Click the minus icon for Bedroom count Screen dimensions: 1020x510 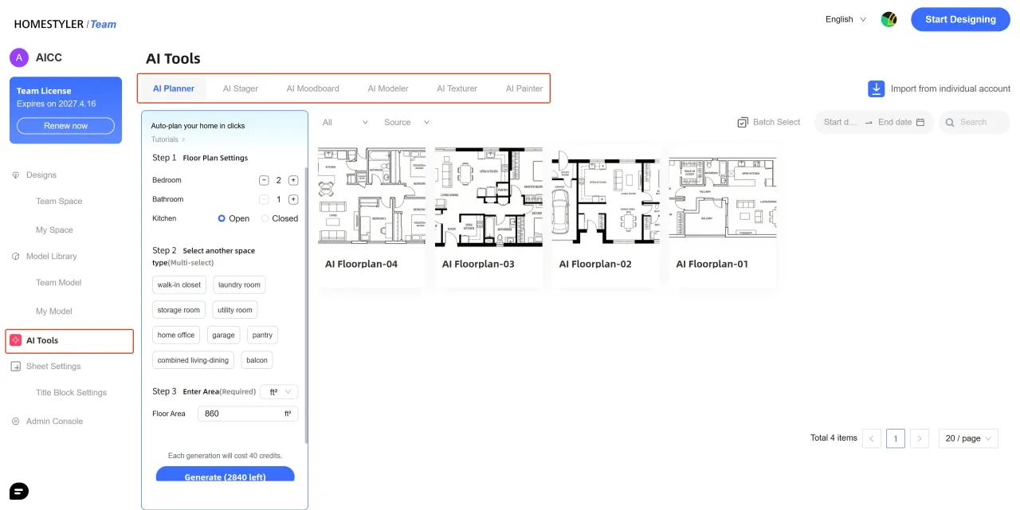(x=264, y=180)
